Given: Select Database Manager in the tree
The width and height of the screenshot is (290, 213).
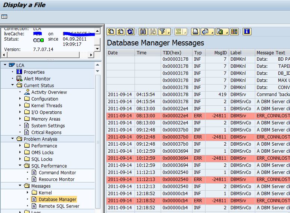Looking at the screenshot, I should point(57,199).
